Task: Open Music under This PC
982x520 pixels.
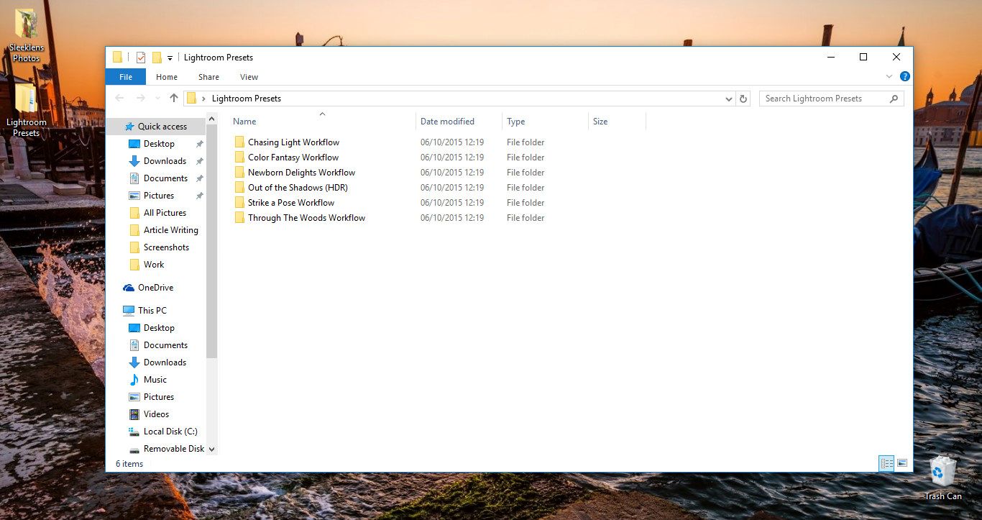Action: coord(155,380)
